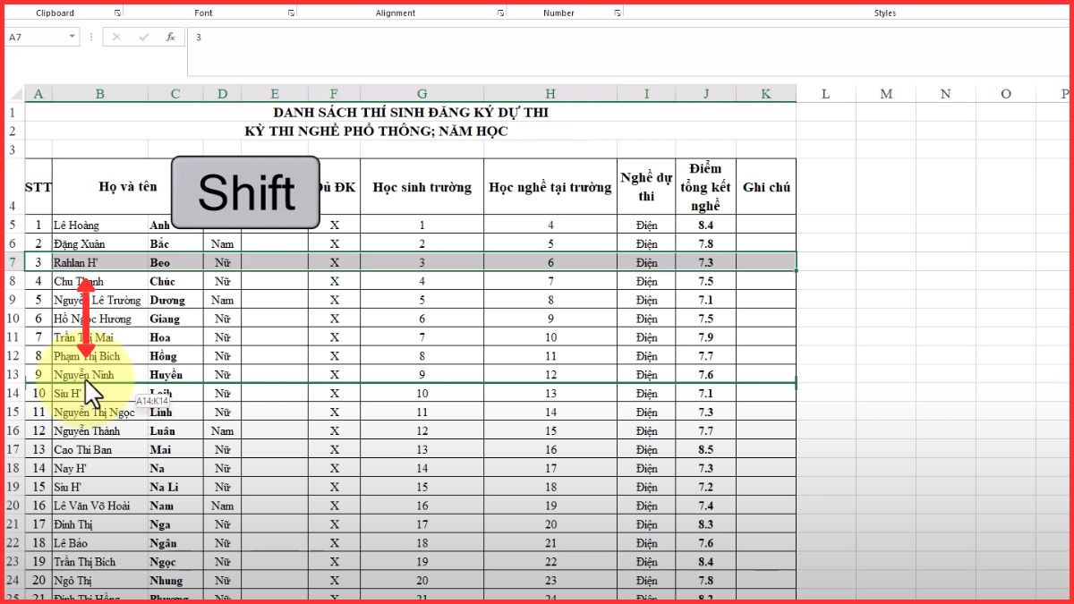Select column L header
Screen dimensions: 1074x604
(x=825, y=94)
